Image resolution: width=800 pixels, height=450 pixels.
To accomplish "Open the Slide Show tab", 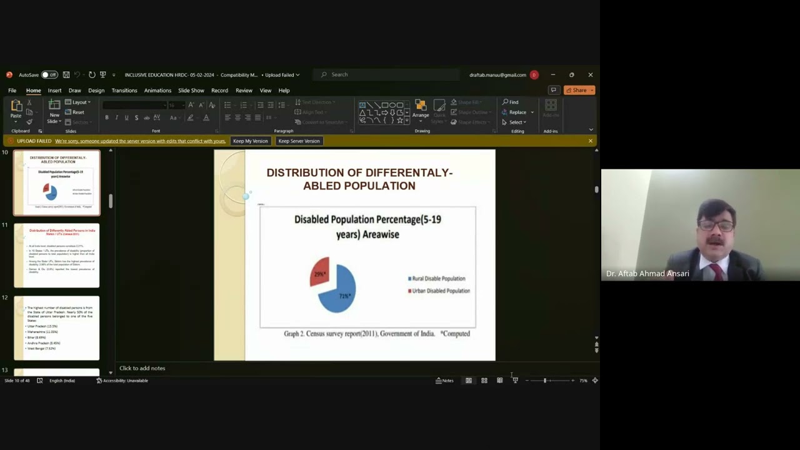I will [191, 91].
